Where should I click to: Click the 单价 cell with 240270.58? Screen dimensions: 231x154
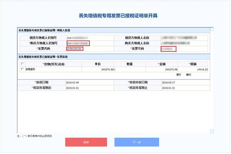coord(98,70)
